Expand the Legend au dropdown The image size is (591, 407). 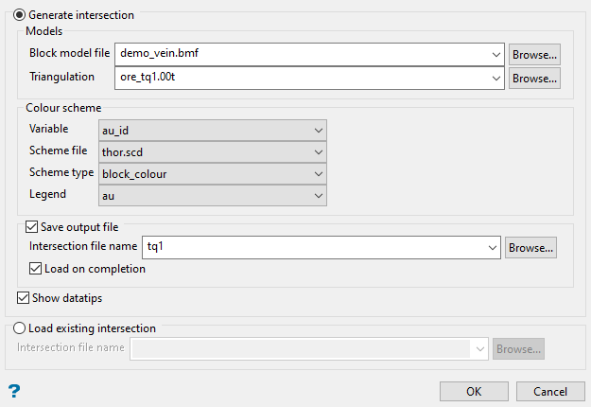[317, 195]
